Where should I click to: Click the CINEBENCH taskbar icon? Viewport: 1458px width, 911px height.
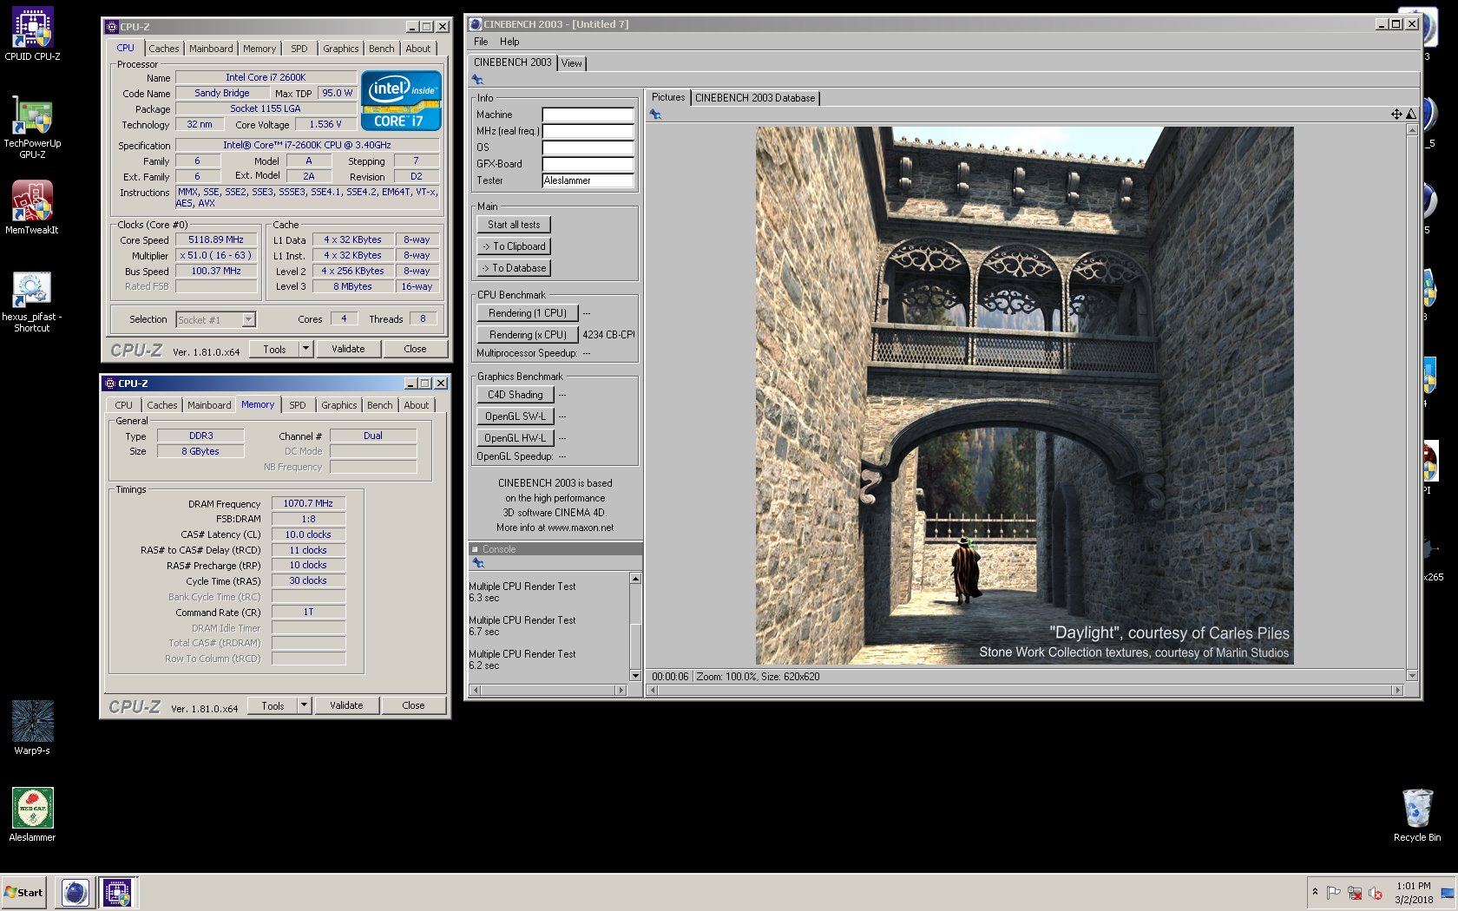pos(76,893)
